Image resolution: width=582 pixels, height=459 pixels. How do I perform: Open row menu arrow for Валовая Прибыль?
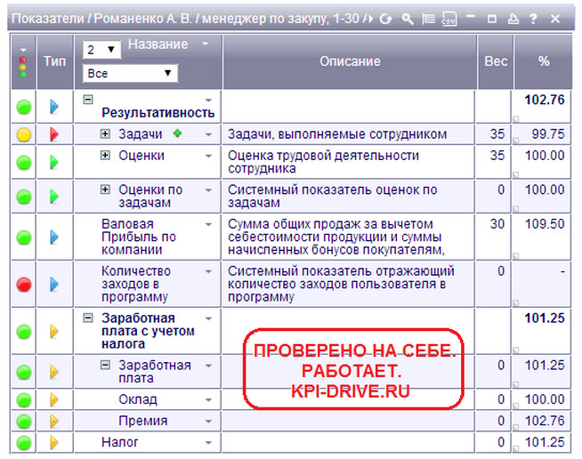click(x=208, y=224)
